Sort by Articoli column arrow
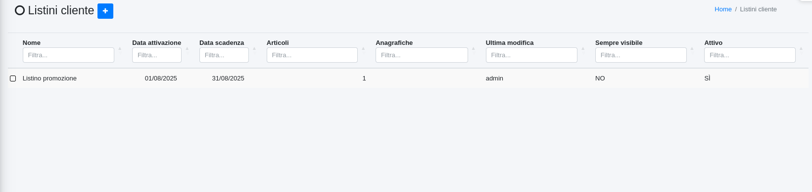This screenshot has width=812, height=192. 363,48
